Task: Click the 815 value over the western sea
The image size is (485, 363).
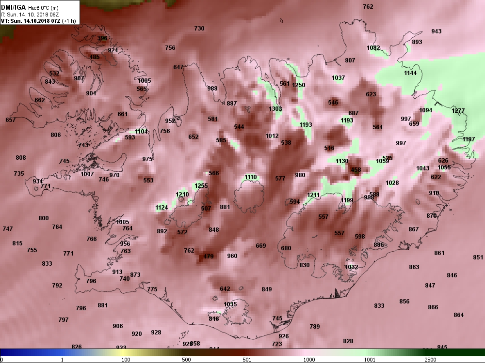Action: pyautogui.click(x=17, y=243)
